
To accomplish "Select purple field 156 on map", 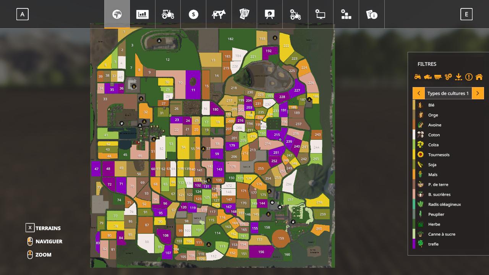I will [x=261, y=252].
